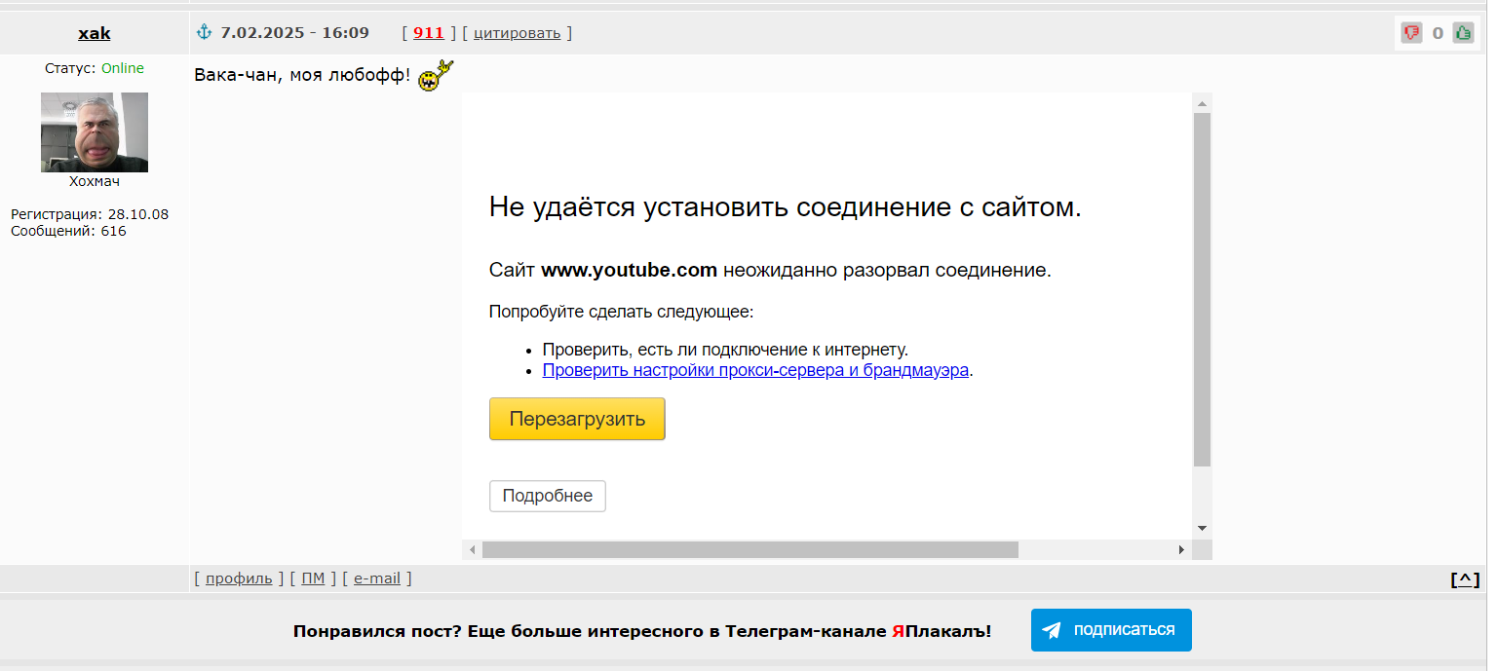Viewport: 1499px width, 671px height.
Task: Click the www.youtube.com error text
Action: (630, 271)
